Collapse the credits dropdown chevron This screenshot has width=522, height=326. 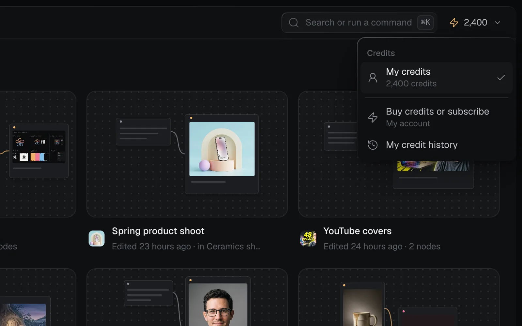[x=498, y=23]
